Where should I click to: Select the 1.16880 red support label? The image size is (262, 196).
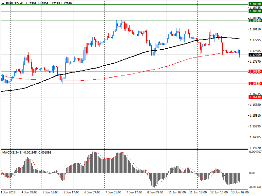click(x=255, y=72)
